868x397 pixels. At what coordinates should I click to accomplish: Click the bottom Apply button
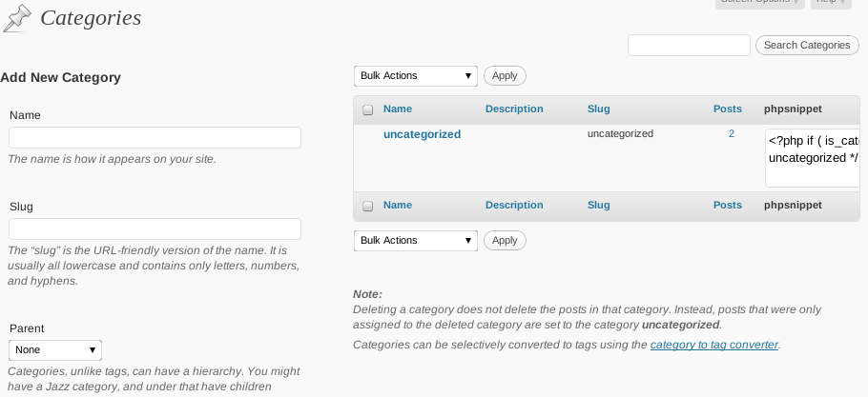(x=505, y=240)
